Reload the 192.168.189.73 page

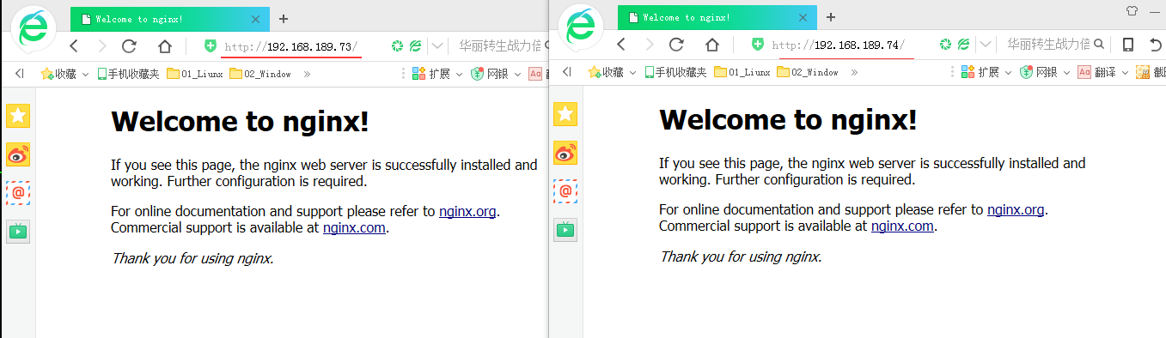click(130, 46)
